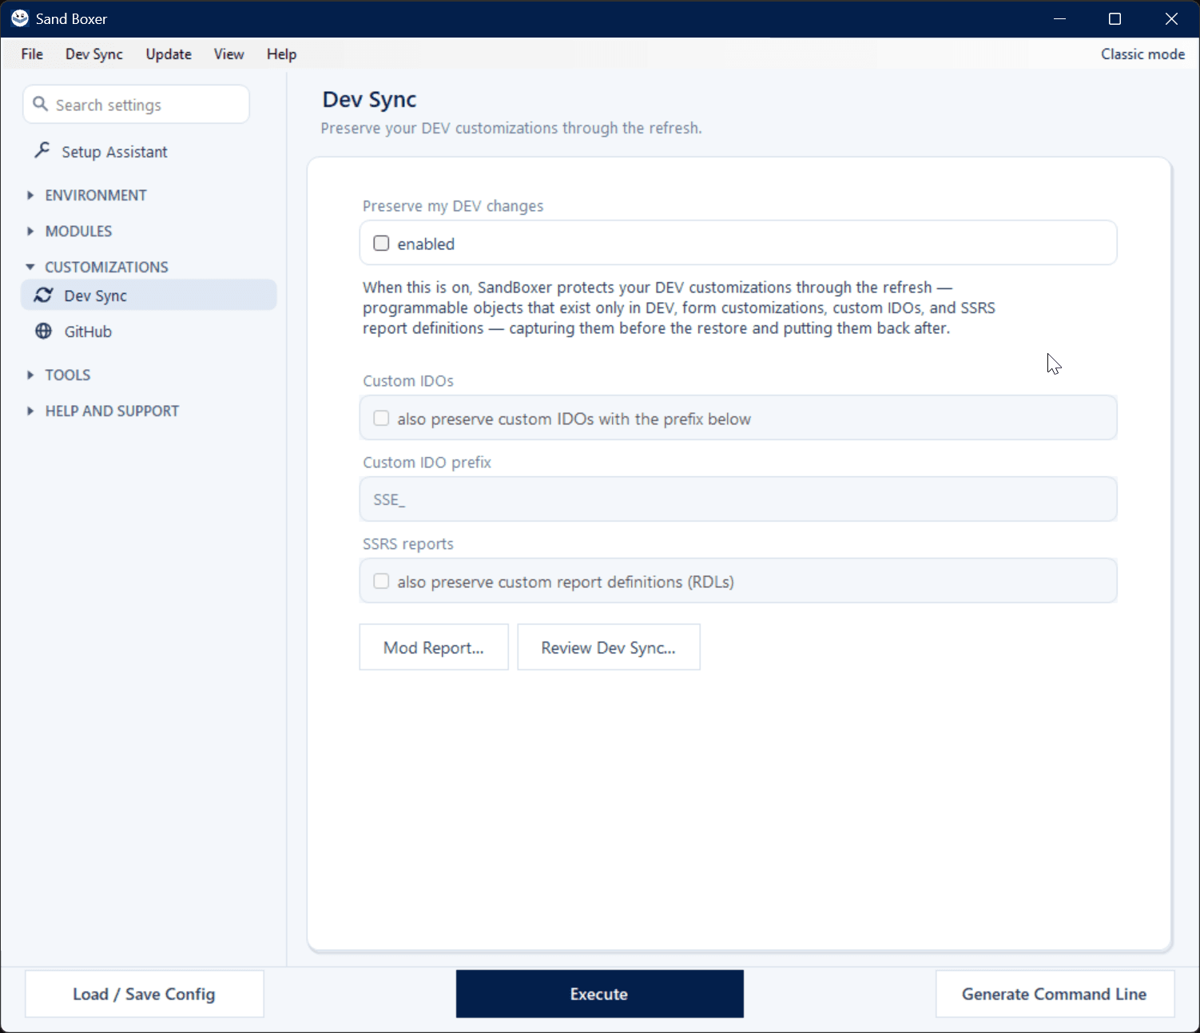Expand the ENVIRONMENT section
Screen dimensions: 1200x1033
pos(30,195)
